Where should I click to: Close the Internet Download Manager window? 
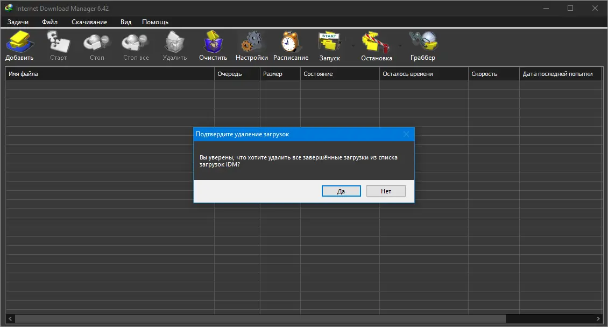pos(595,8)
